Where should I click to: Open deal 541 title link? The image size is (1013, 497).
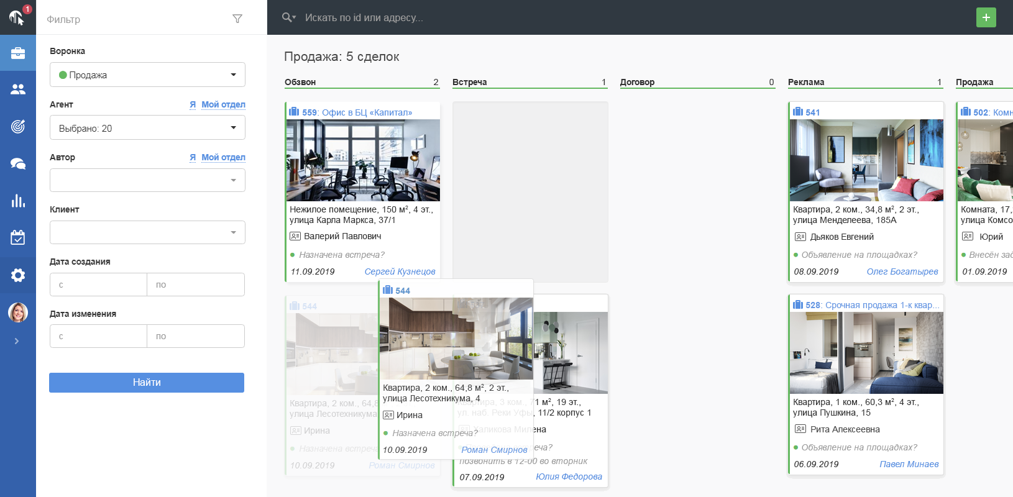(x=812, y=112)
